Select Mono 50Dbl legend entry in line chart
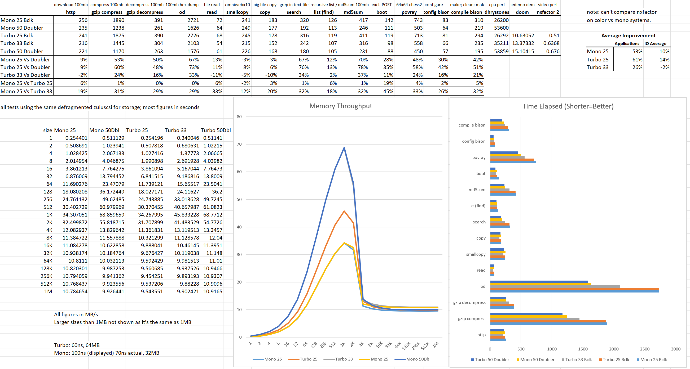 pyautogui.click(x=418, y=359)
